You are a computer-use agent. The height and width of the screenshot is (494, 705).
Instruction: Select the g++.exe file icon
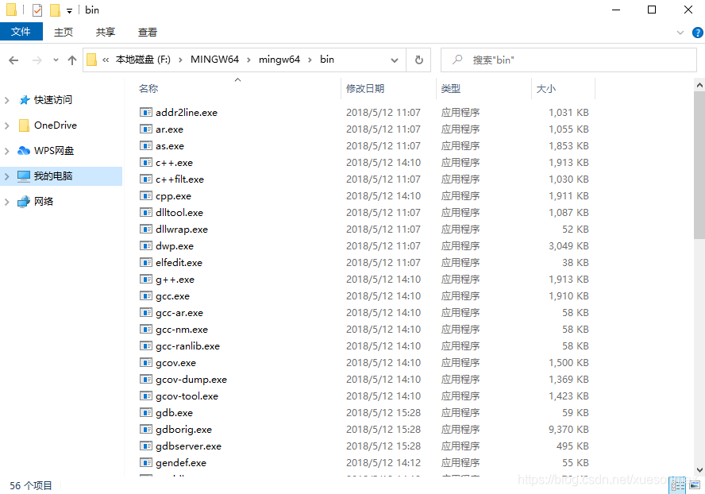[x=145, y=280]
